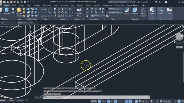Switch to the Surface ribbon tab

21,5
